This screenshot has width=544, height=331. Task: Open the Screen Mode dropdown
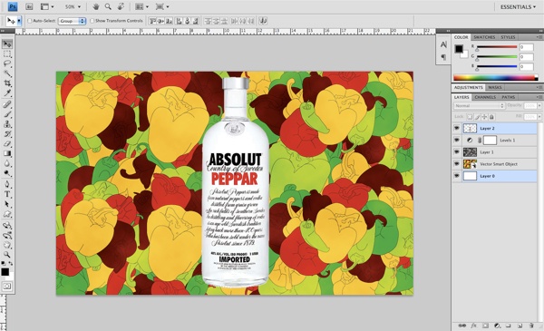click(162, 6)
